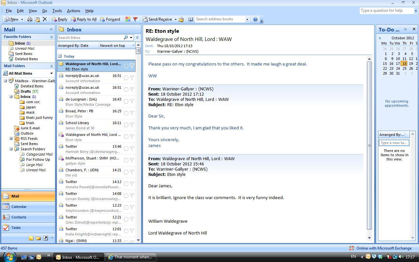The height and width of the screenshot is (262, 419).
Task: Toggle the flag on School Library message
Action: pos(132,125)
